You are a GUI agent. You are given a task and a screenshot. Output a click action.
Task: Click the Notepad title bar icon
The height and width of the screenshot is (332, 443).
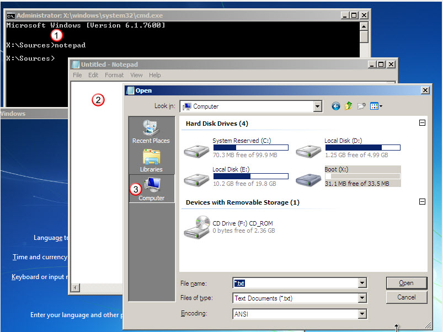point(76,65)
